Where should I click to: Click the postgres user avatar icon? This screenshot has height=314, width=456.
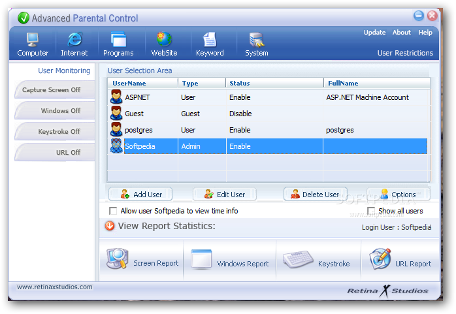coord(116,129)
